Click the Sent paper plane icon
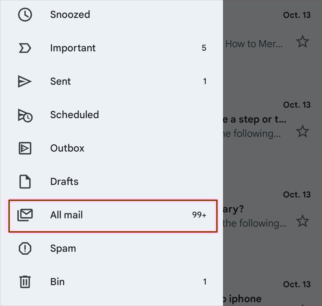322x306 pixels. coord(25,81)
